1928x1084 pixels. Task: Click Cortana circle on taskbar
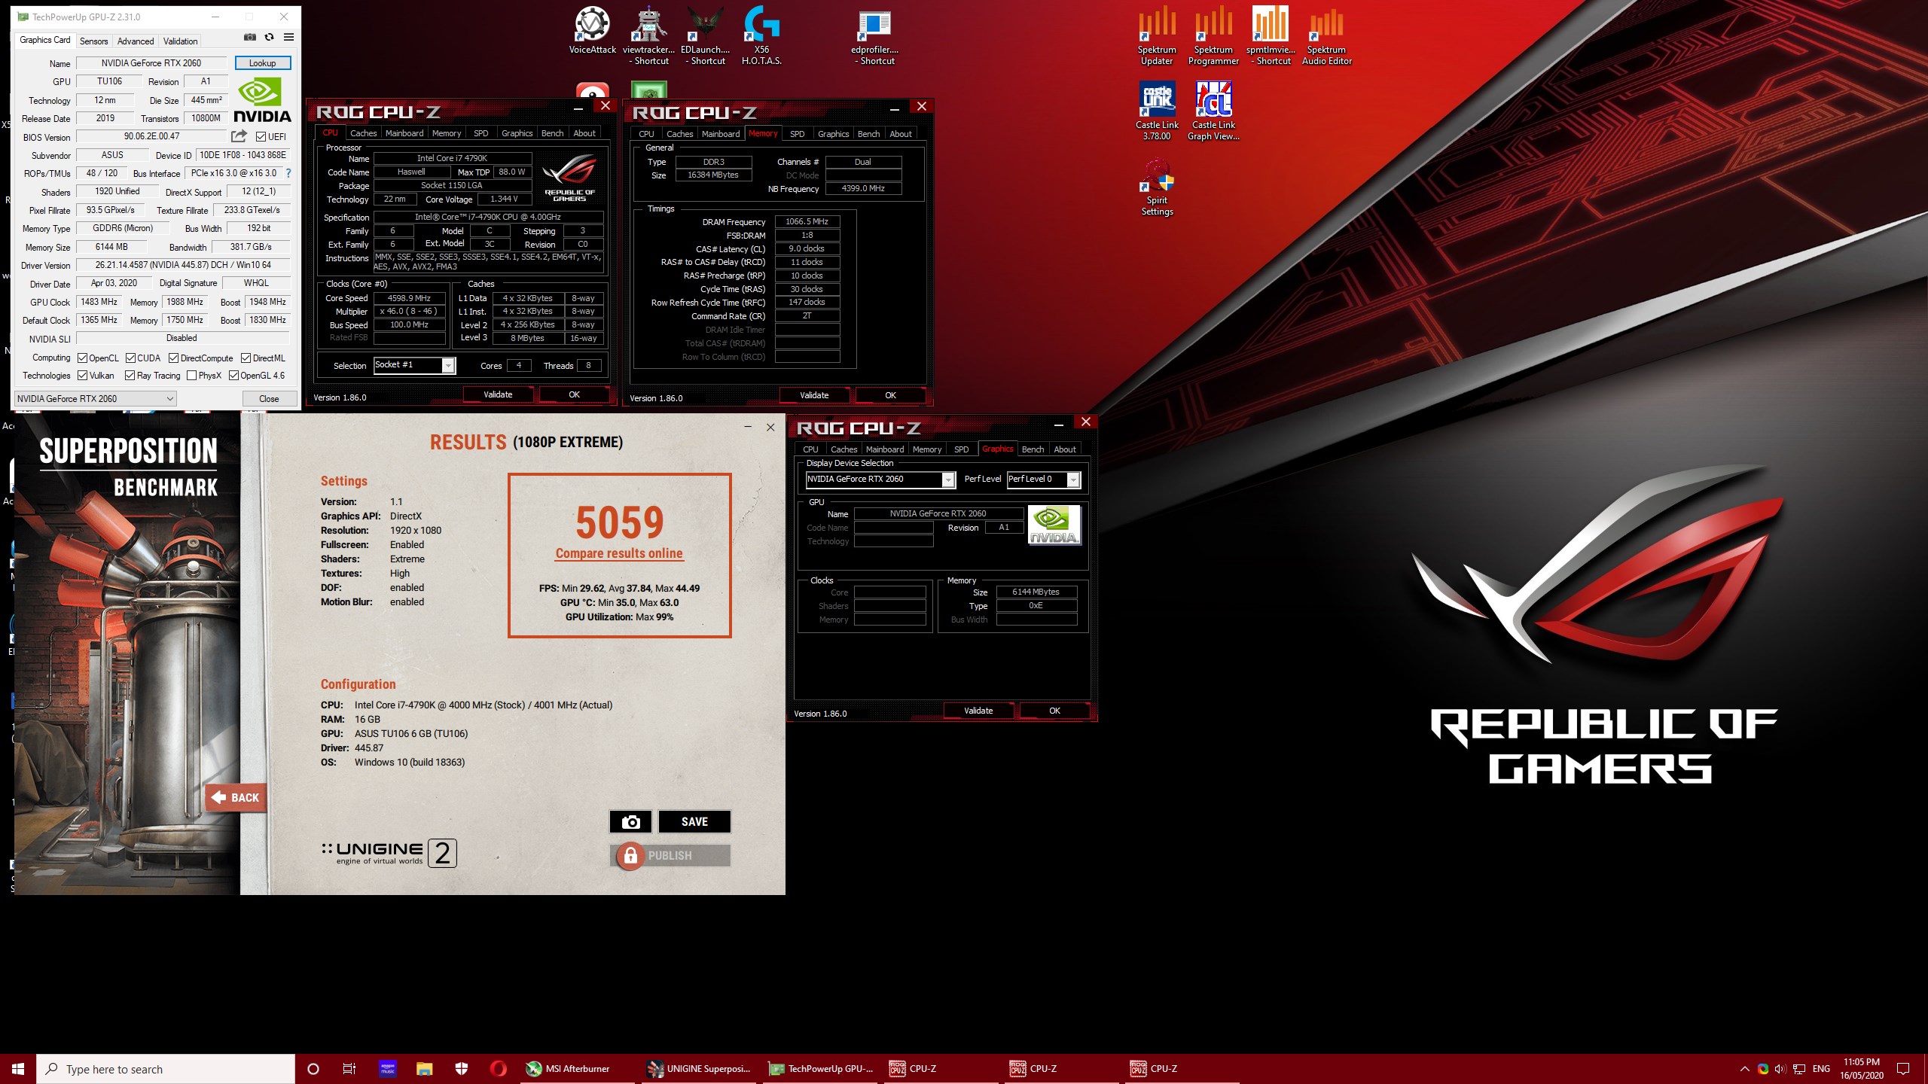click(313, 1069)
